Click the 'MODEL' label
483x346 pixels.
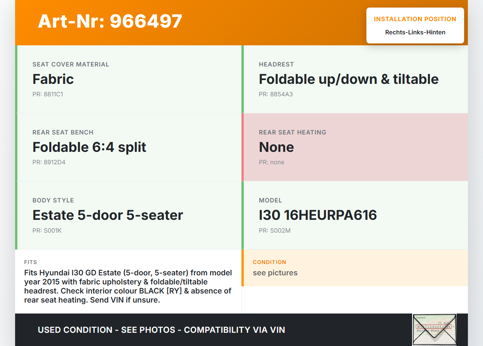(271, 200)
